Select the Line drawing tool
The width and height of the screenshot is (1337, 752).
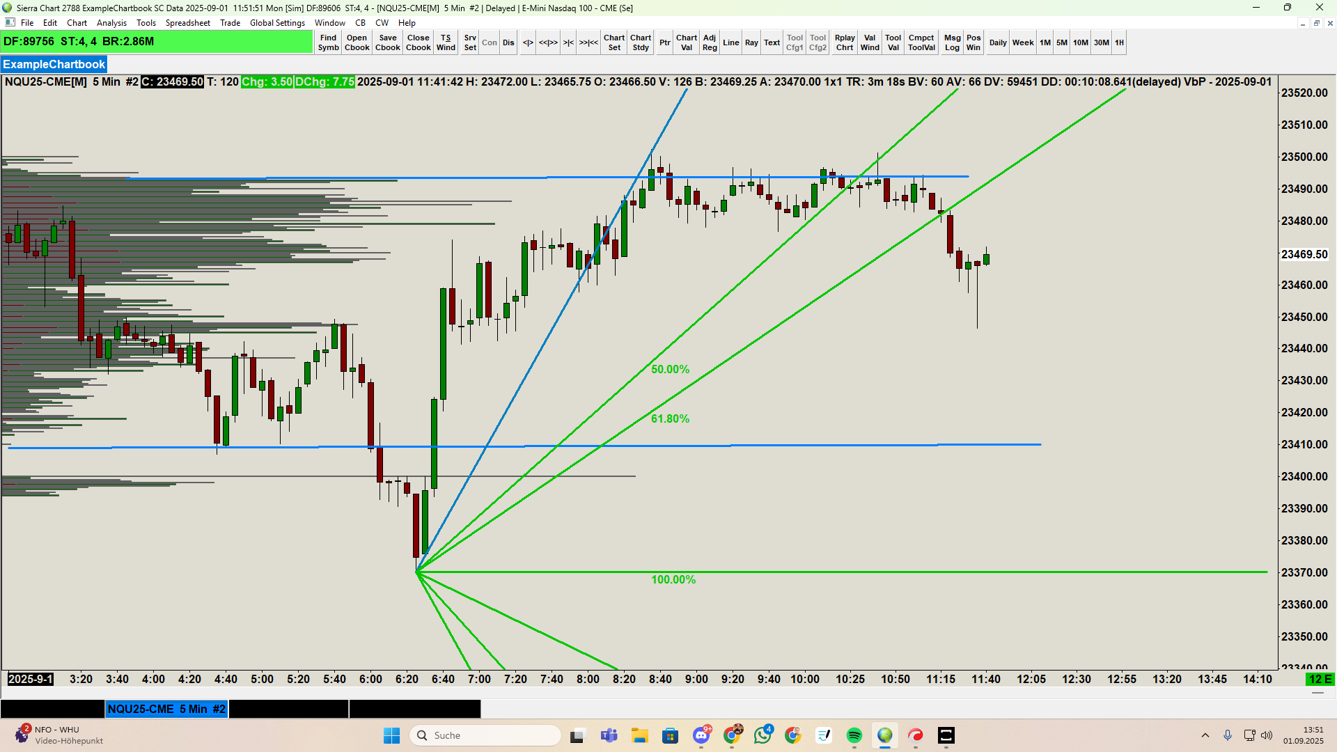(x=730, y=42)
